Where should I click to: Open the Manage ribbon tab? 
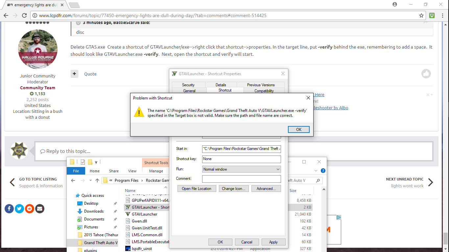pyautogui.click(x=156, y=171)
